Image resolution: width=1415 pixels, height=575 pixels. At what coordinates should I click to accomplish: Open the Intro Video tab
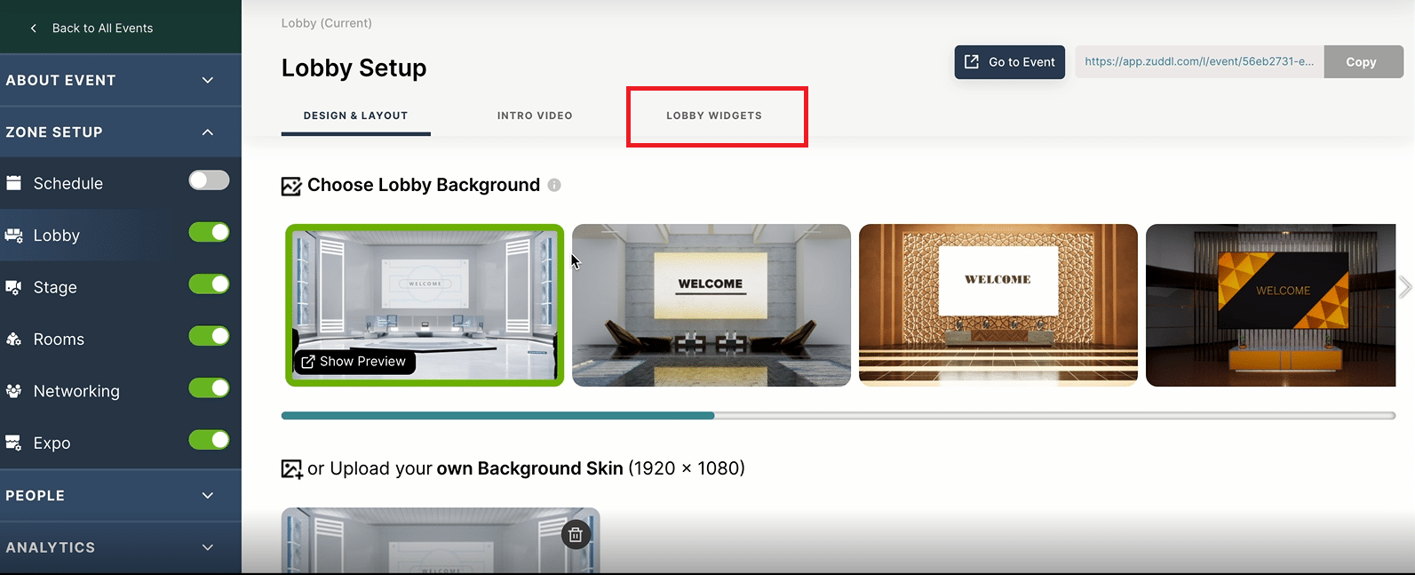535,116
